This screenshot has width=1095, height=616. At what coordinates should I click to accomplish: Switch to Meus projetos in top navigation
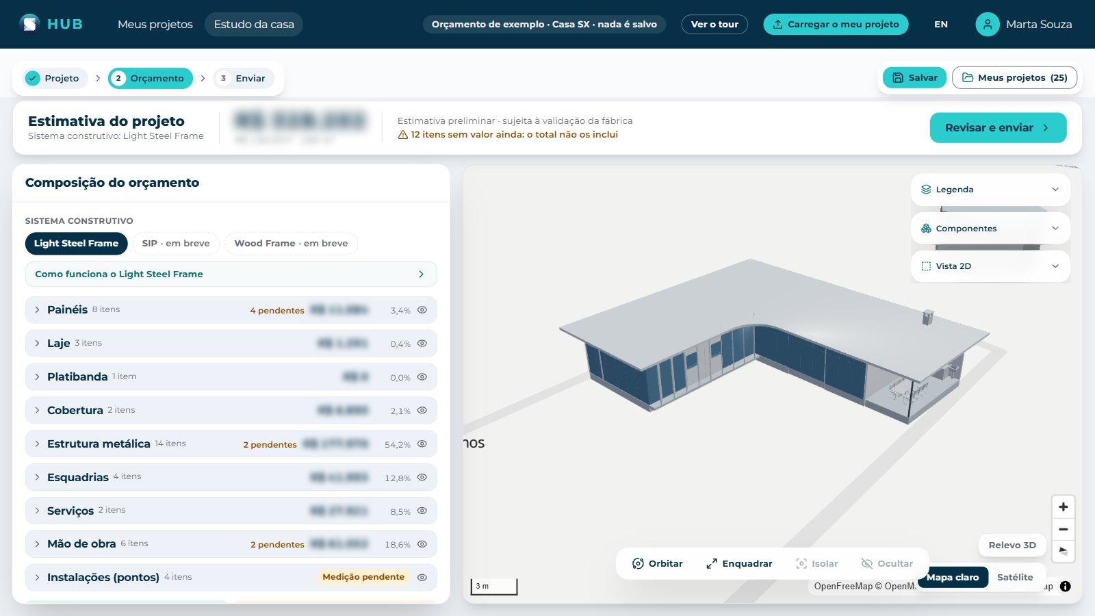155,24
